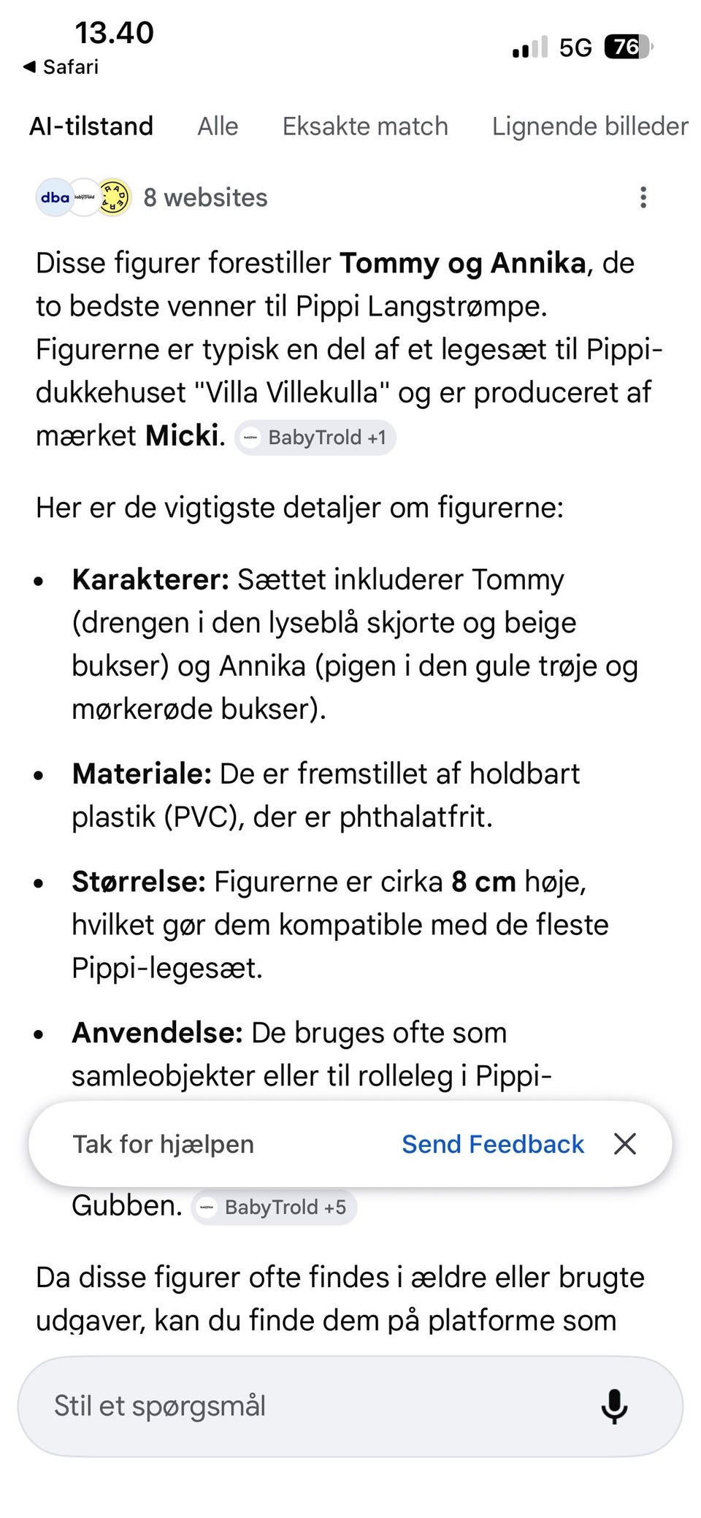Screen dimensions: 701x1518
Task: Show the Lignende billeder tab
Action: 590,126
